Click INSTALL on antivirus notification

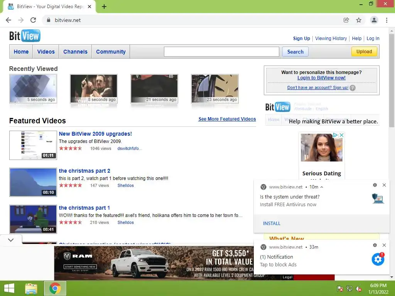pos(272,224)
